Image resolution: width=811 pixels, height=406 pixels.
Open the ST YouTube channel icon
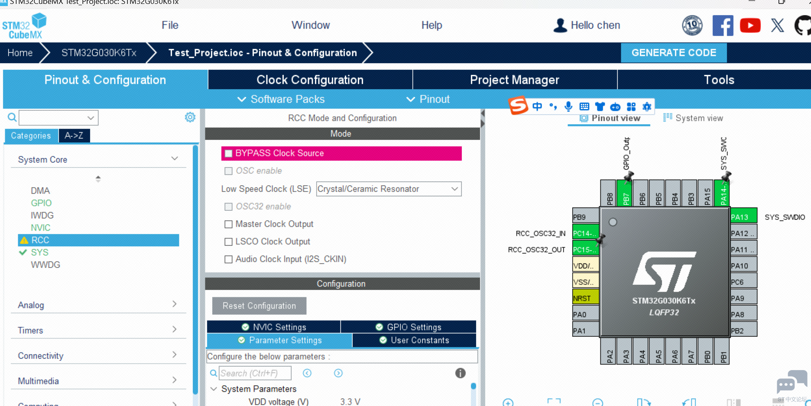[x=750, y=26]
